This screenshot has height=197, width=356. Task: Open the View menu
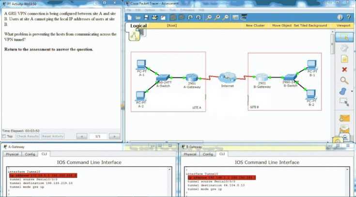(162, 10)
